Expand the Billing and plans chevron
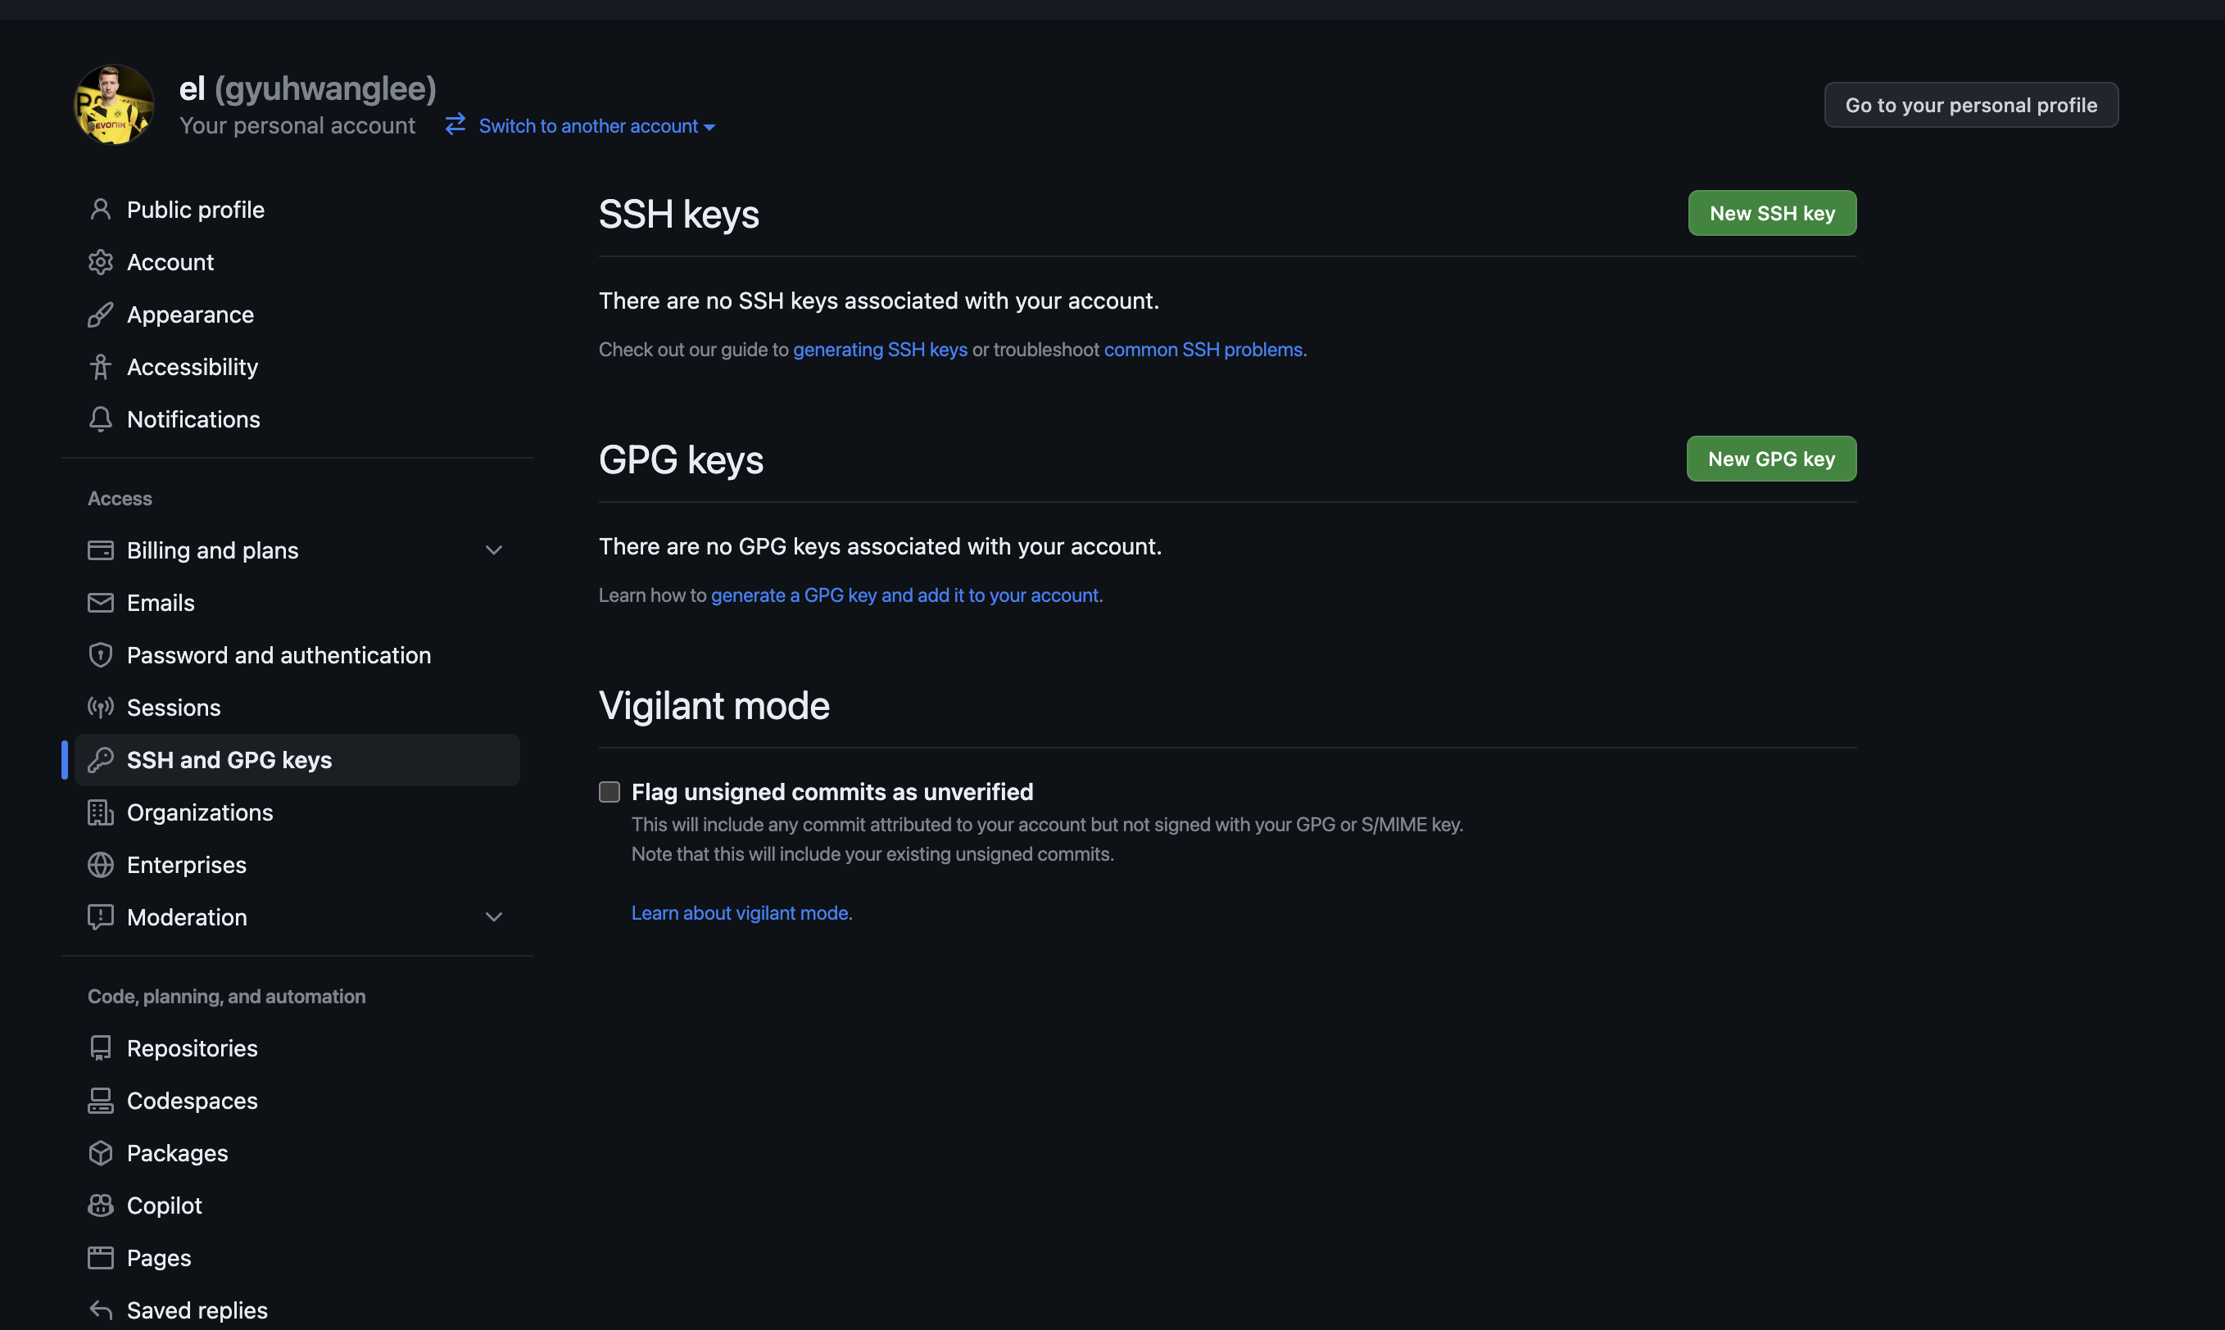 tap(494, 550)
